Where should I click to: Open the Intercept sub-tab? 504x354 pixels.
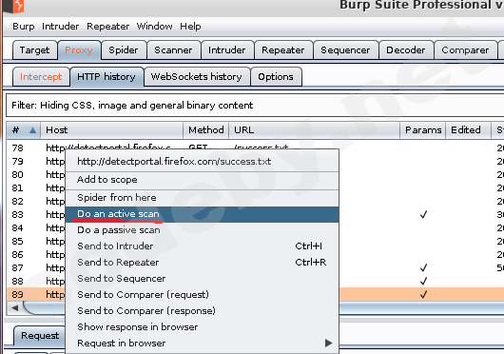coord(41,77)
